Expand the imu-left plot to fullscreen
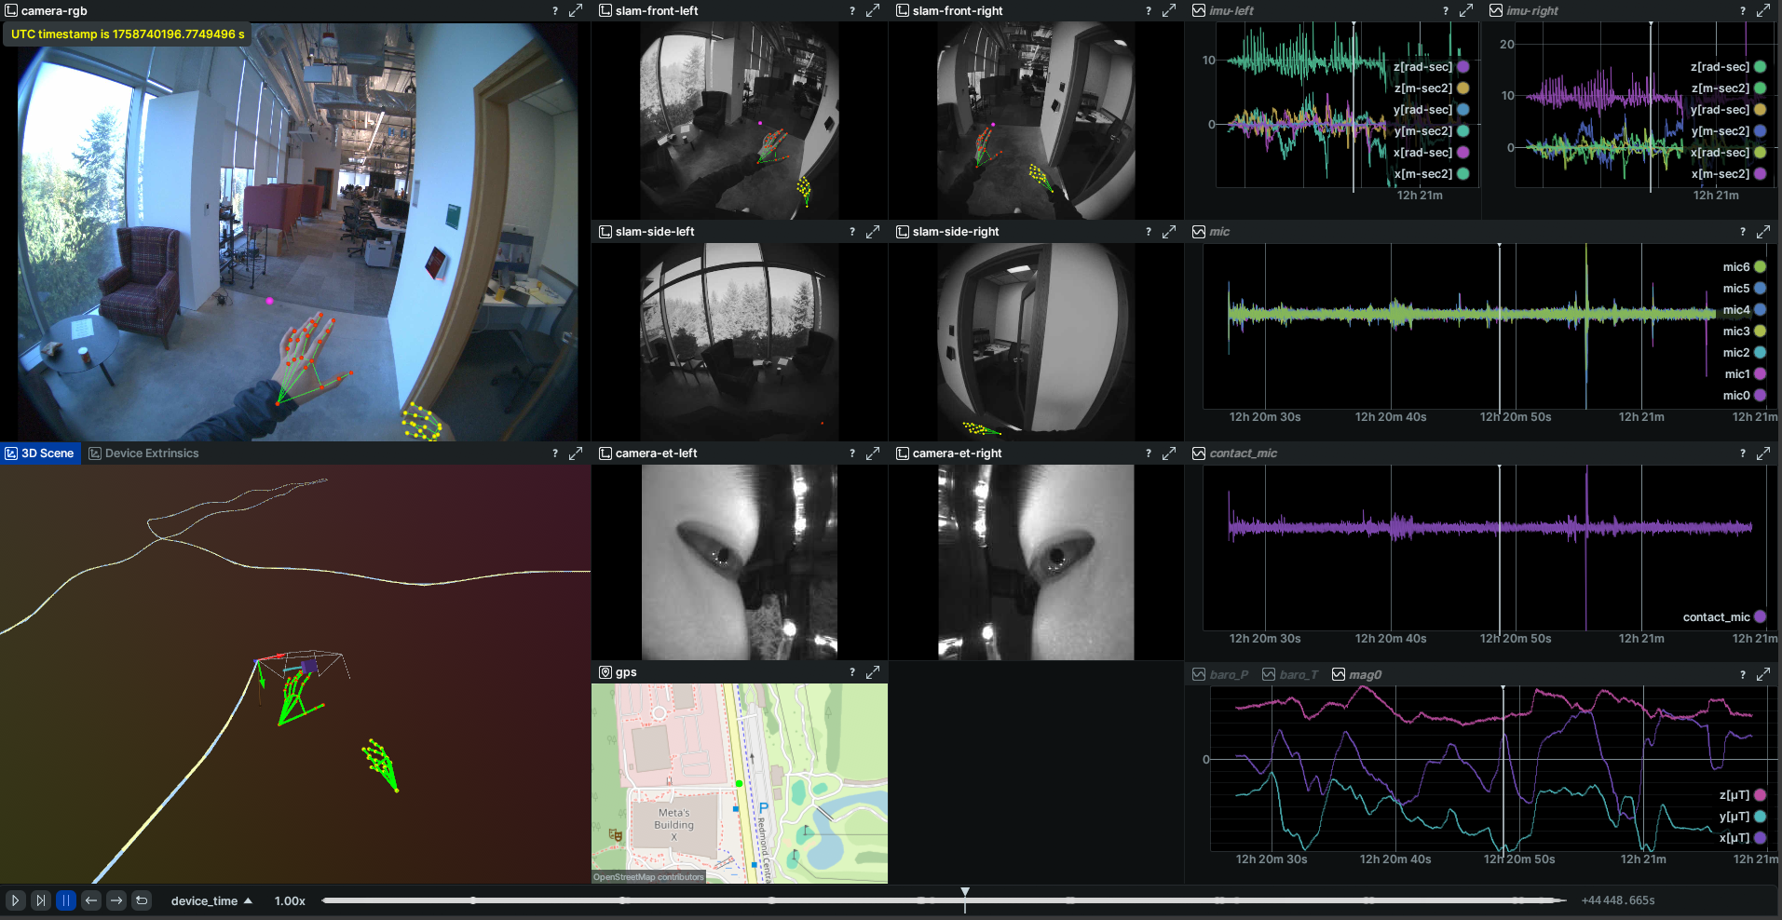Viewport: 1782px width, 920px height. (x=1465, y=10)
